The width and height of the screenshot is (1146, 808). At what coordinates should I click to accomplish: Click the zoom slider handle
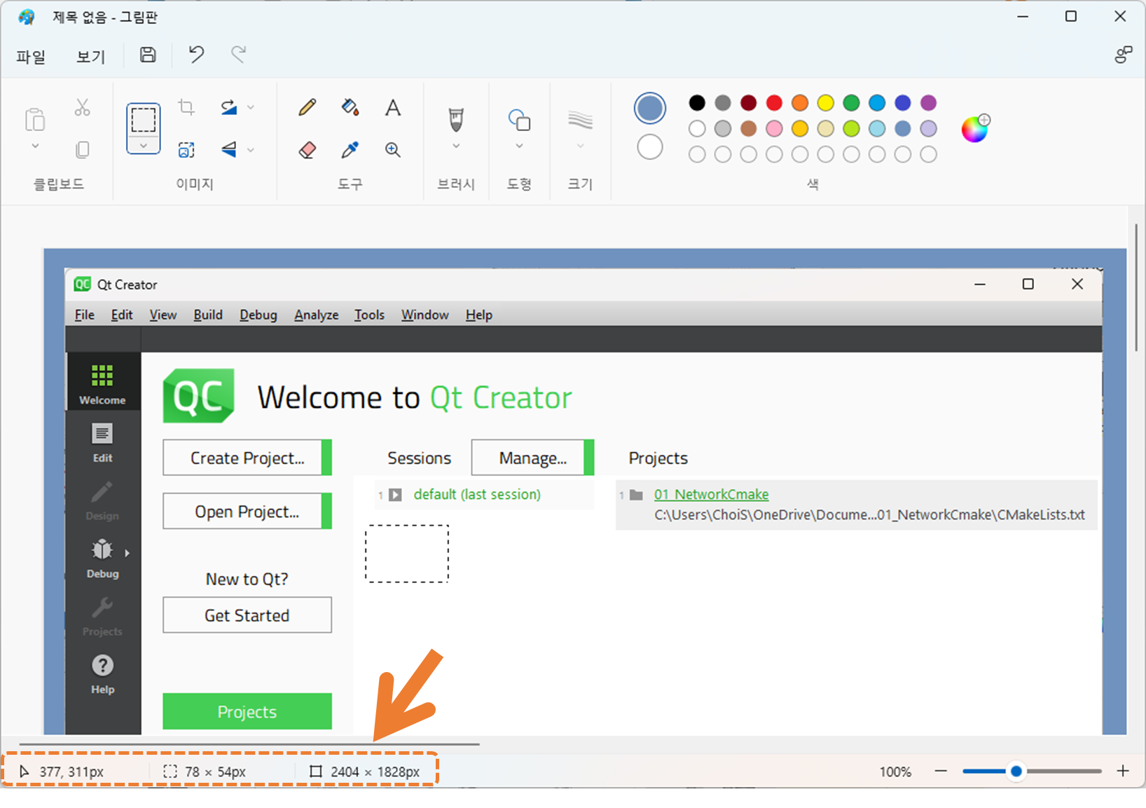click(1016, 771)
